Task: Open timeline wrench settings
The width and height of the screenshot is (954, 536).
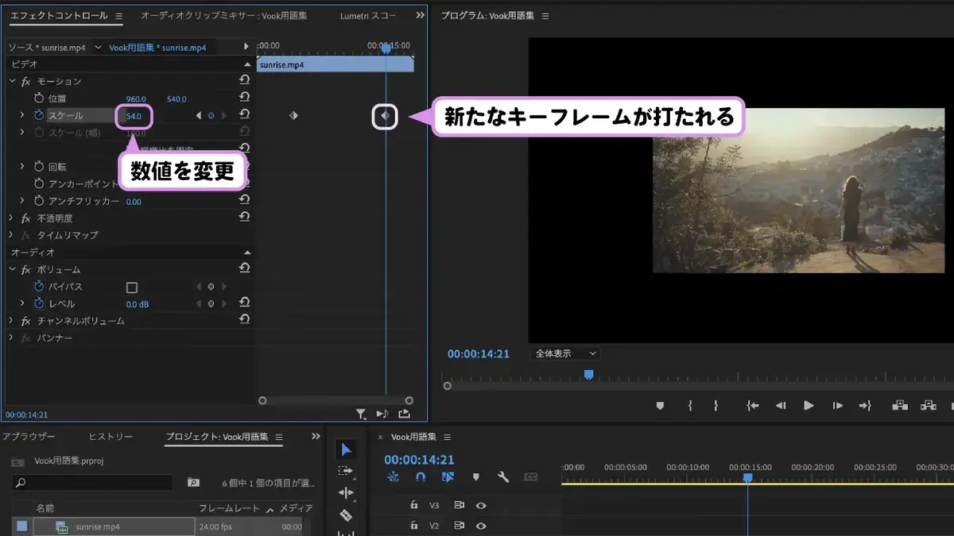Action: [x=503, y=477]
